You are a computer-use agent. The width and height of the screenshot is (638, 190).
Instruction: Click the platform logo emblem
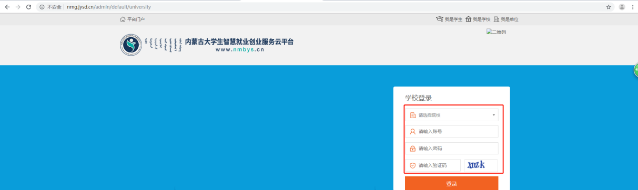(130, 46)
